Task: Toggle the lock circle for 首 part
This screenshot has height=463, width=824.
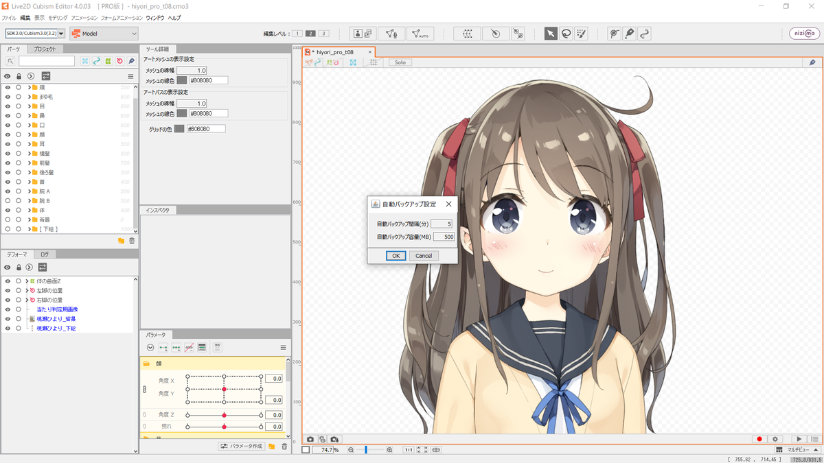Action: [19, 182]
